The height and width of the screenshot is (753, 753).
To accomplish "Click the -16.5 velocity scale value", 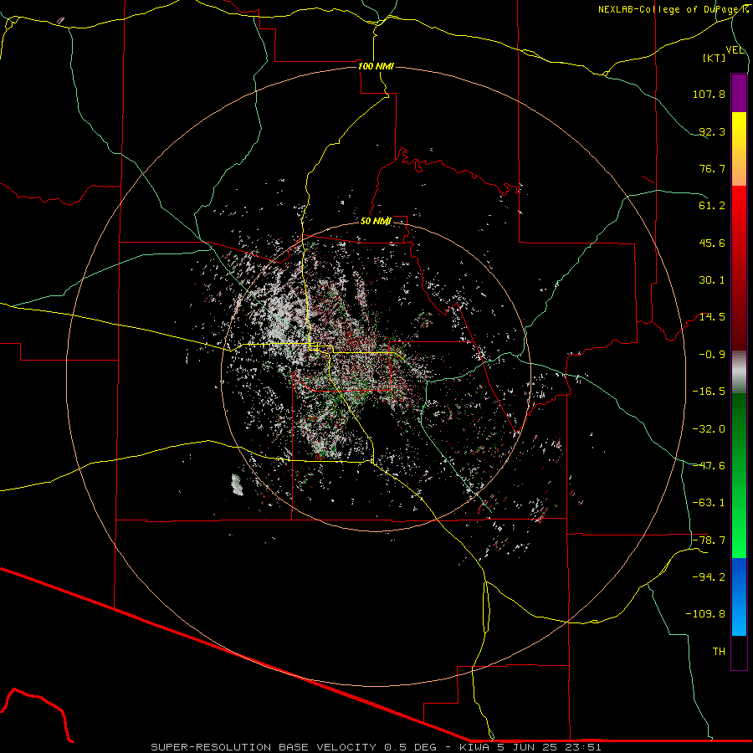I will pos(709,392).
